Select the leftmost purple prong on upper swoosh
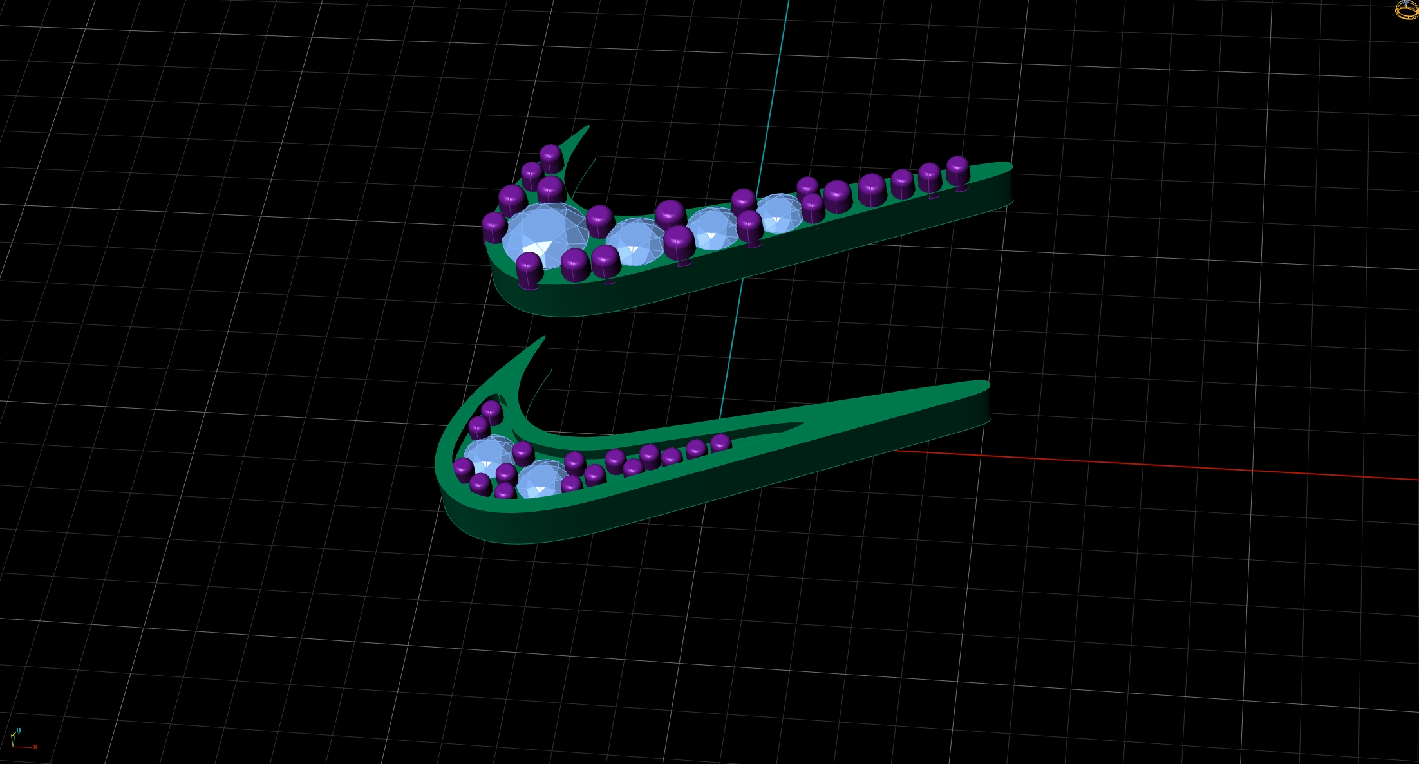 494,228
